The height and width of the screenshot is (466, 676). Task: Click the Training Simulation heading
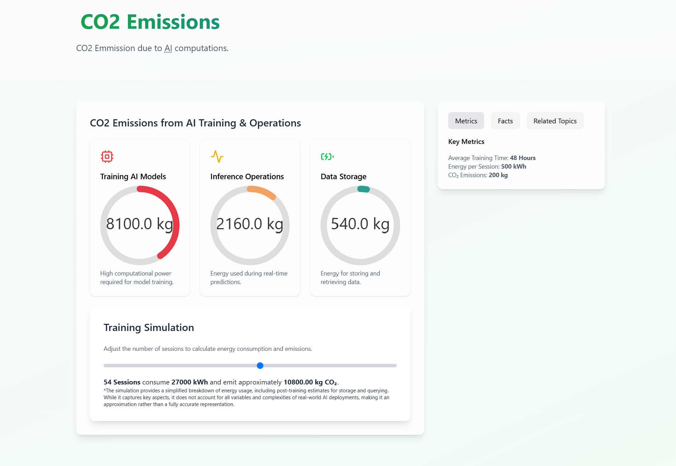click(x=149, y=328)
